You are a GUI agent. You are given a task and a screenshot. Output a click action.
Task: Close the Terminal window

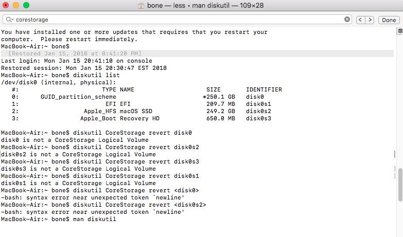(6, 6)
